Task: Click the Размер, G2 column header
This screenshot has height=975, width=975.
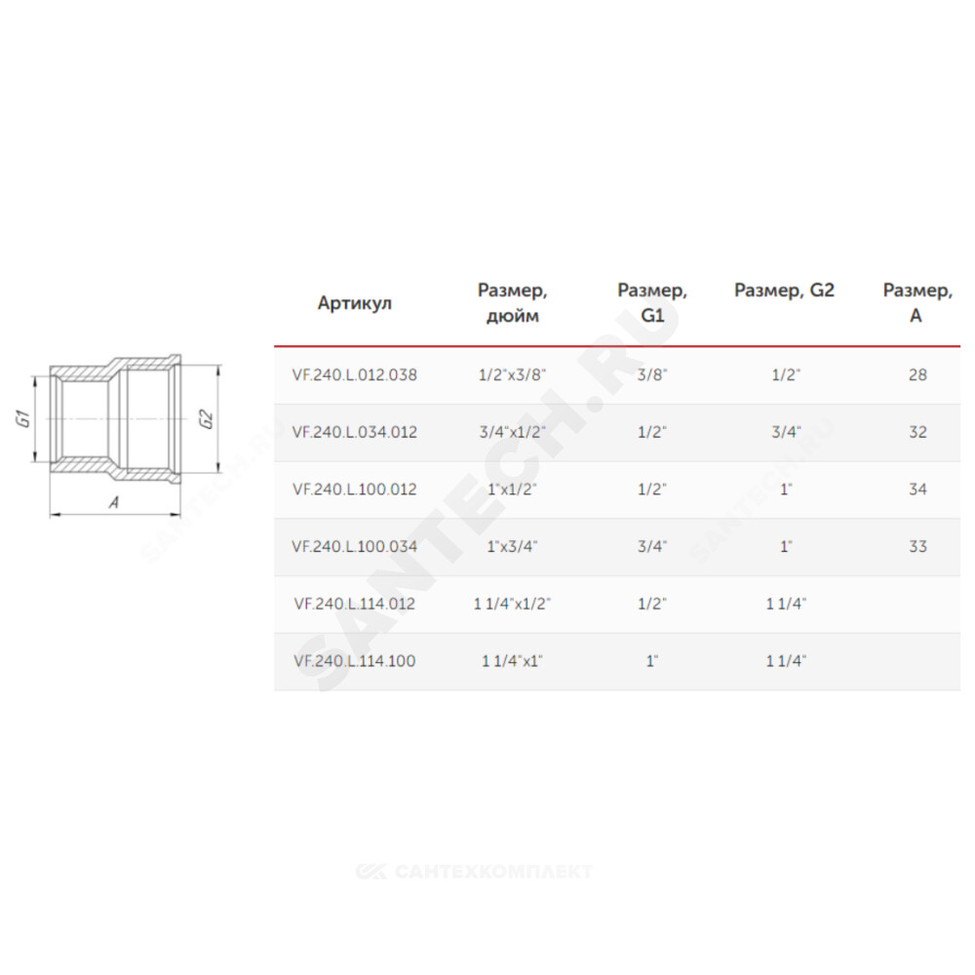Action: [784, 291]
